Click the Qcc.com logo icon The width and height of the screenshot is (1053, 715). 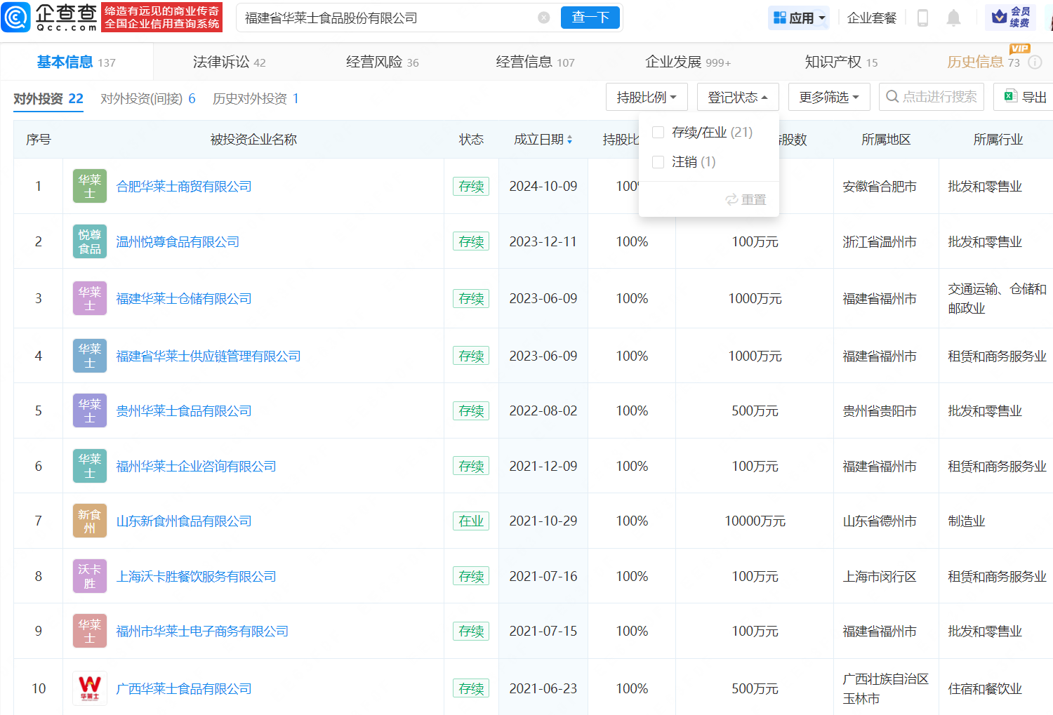pos(16,18)
